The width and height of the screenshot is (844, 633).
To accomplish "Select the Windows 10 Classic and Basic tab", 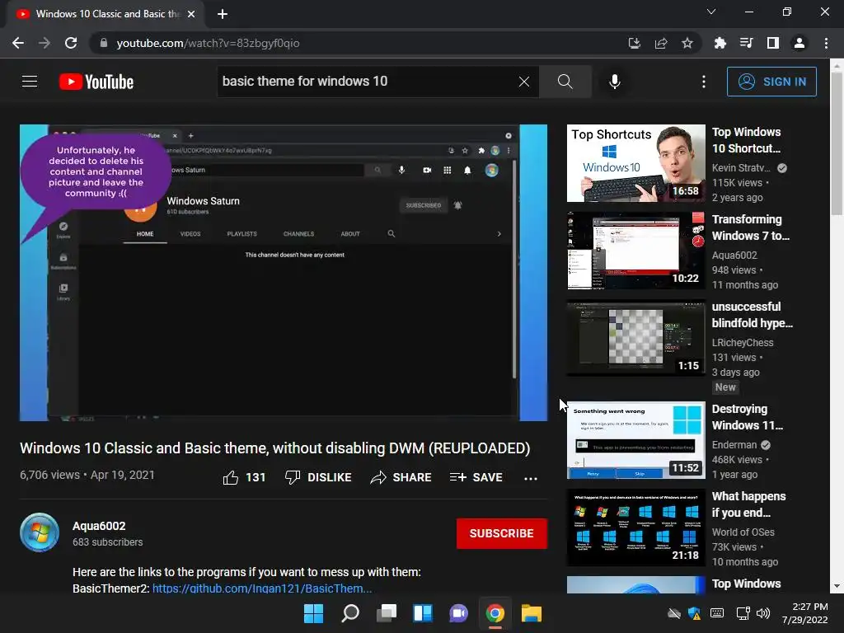I will (x=105, y=14).
